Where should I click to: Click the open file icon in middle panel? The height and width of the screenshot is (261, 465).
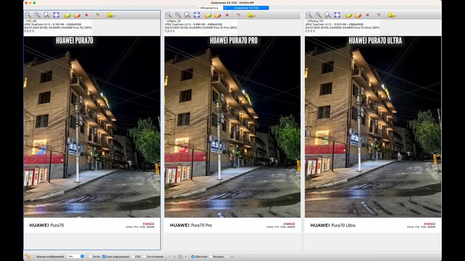208,15
